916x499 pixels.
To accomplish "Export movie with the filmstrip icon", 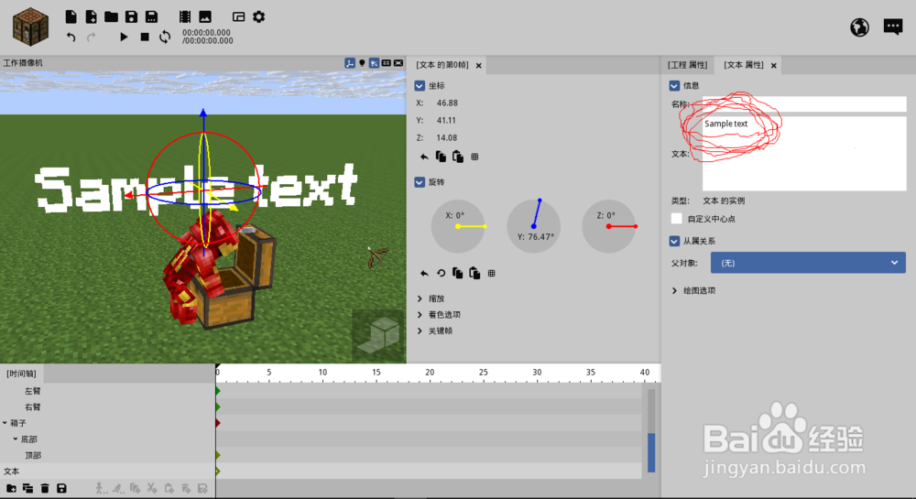I will coord(185,16).
